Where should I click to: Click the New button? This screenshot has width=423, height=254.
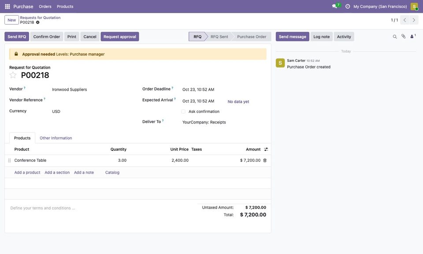[x=11, y=20]
